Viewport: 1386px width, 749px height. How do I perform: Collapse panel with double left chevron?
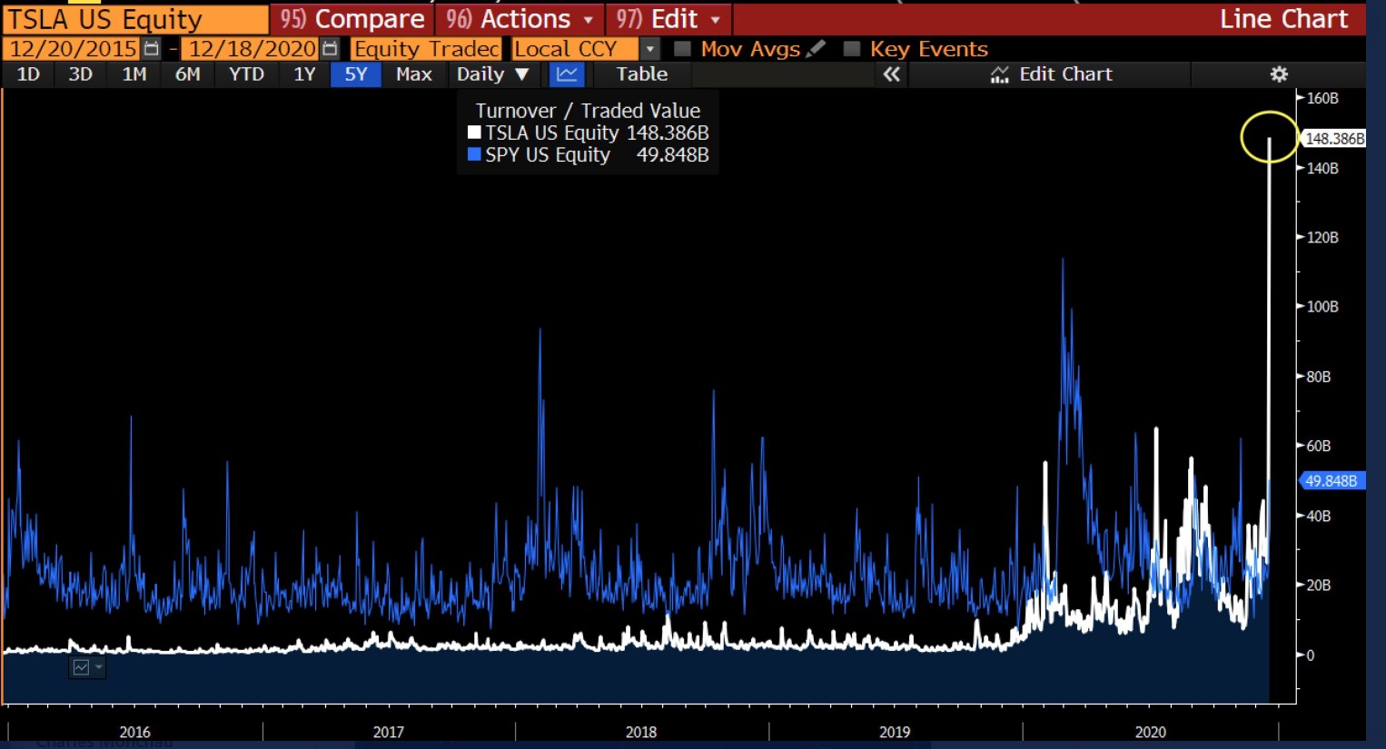(892, 74)
